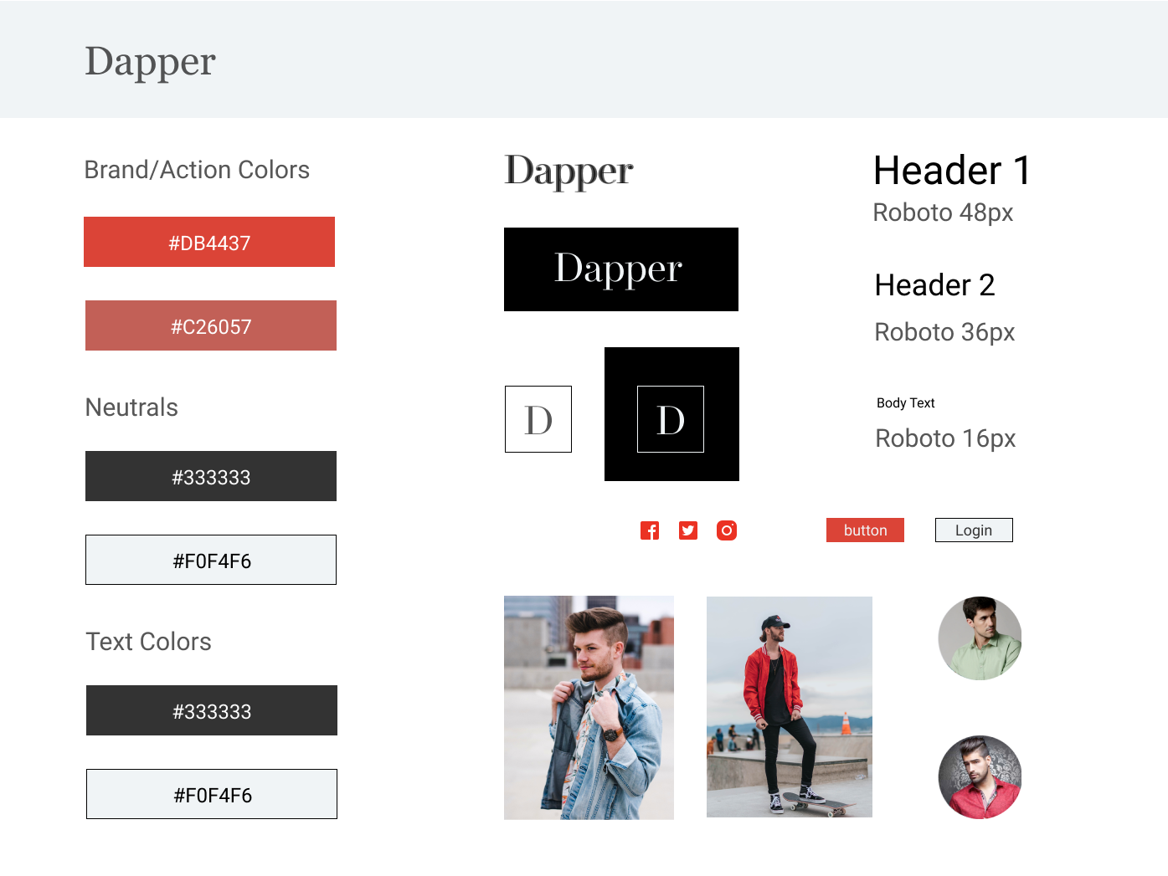Click the white-on-black Dapper logo banner
This screenshot has height=876, width=1168.
click(621, 269)
